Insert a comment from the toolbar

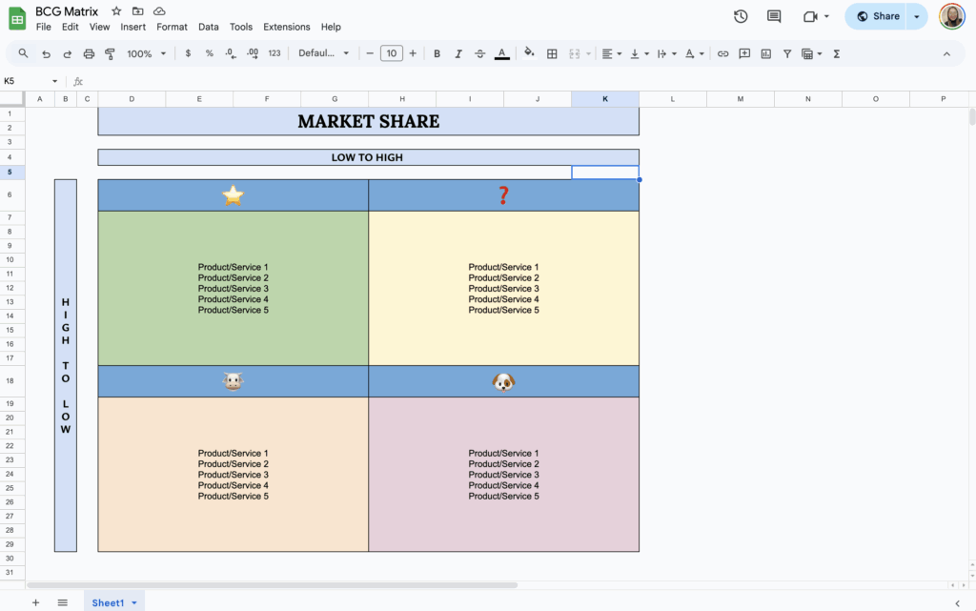744,53
